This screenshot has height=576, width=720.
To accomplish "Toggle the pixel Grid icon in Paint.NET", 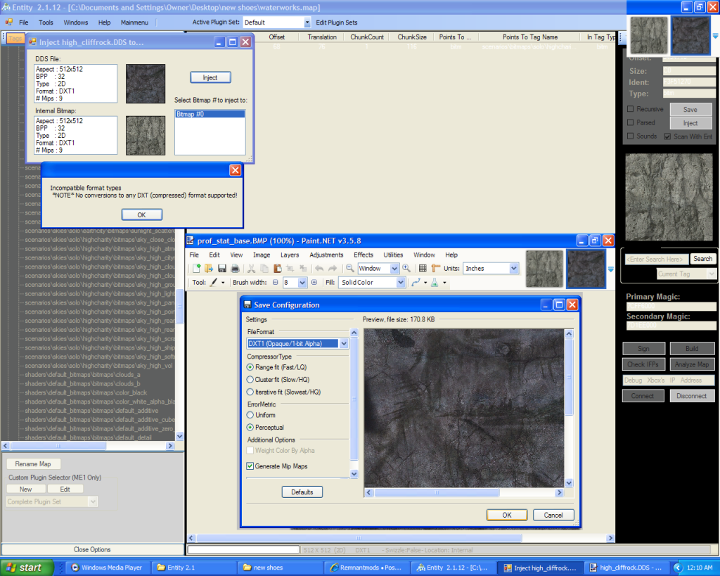I will tap(423, 268).
